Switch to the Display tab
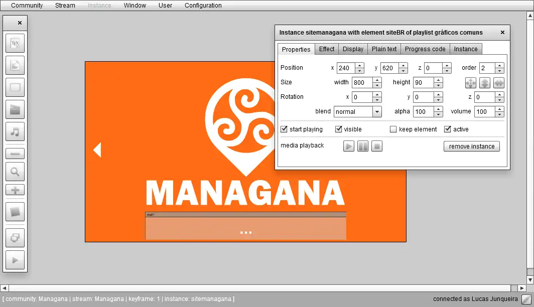534x307 pixels. coord(353,49)
